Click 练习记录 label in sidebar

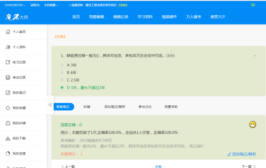pos(19,62)
